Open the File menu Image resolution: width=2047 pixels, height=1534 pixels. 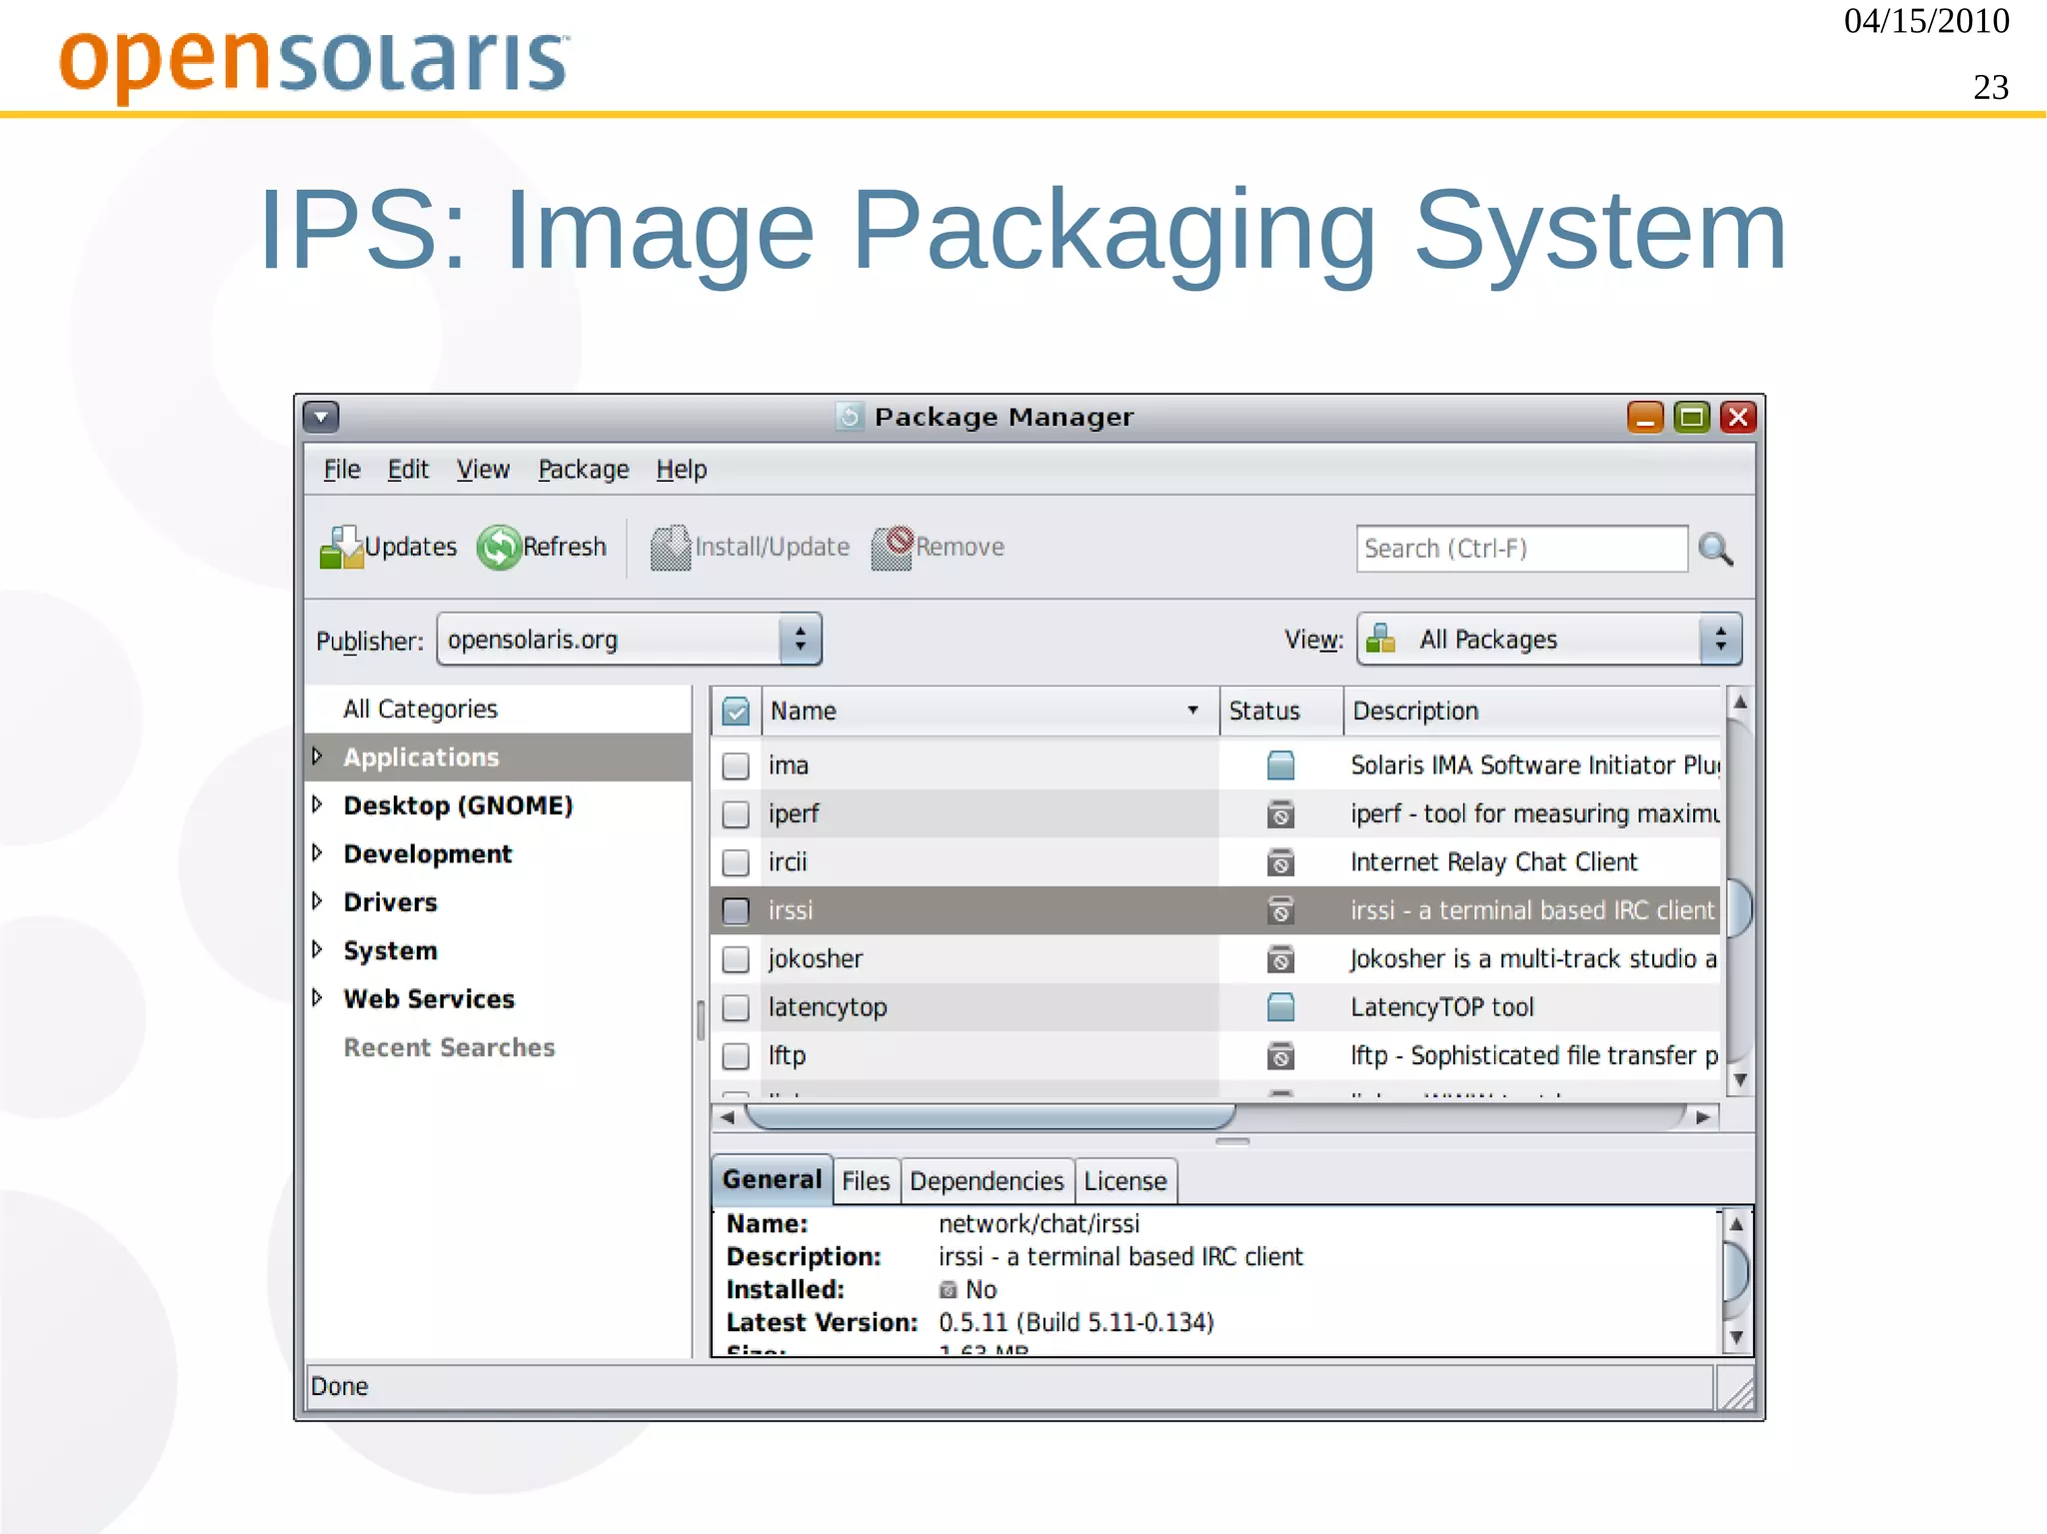tap(342, 469)
